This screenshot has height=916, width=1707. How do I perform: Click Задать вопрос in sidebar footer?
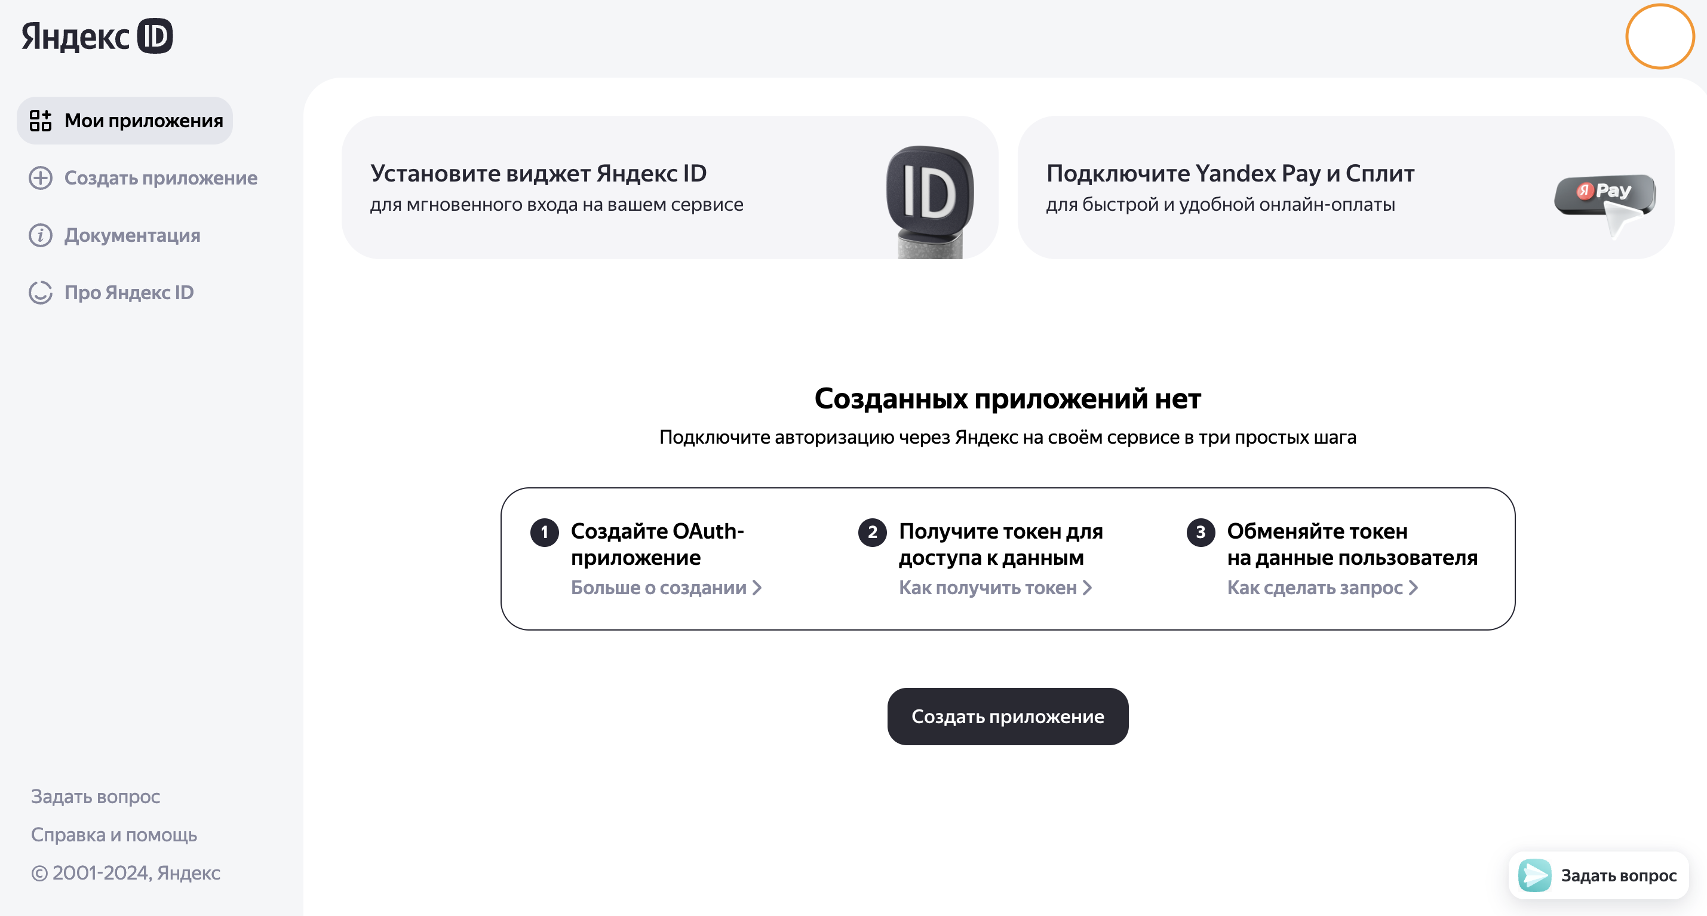(96, 796)
